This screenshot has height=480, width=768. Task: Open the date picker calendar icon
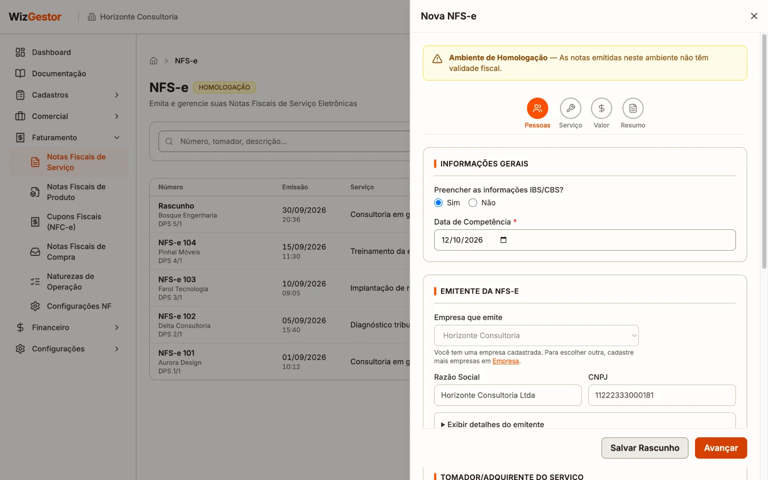pos(503,240)
